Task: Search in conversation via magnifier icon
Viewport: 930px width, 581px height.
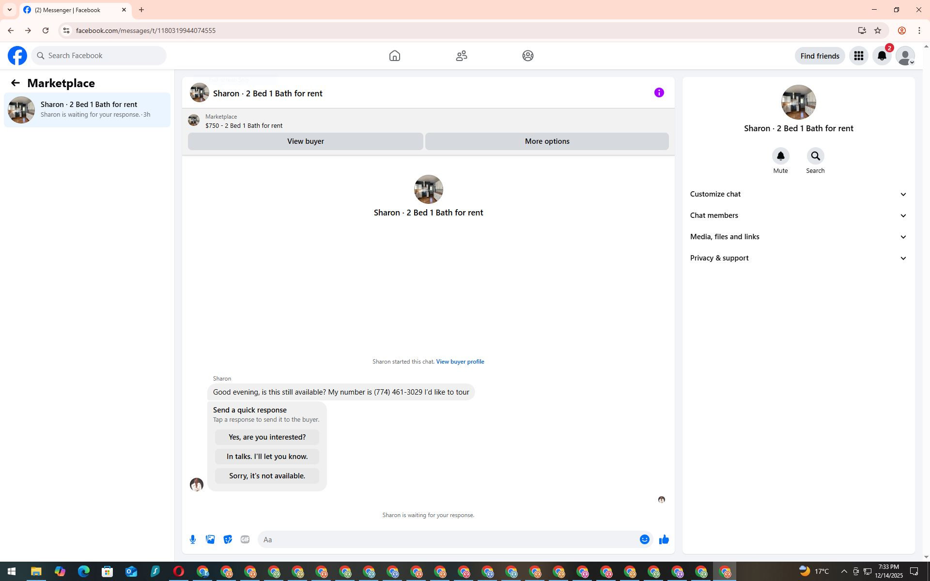Action: click(815, 156)
